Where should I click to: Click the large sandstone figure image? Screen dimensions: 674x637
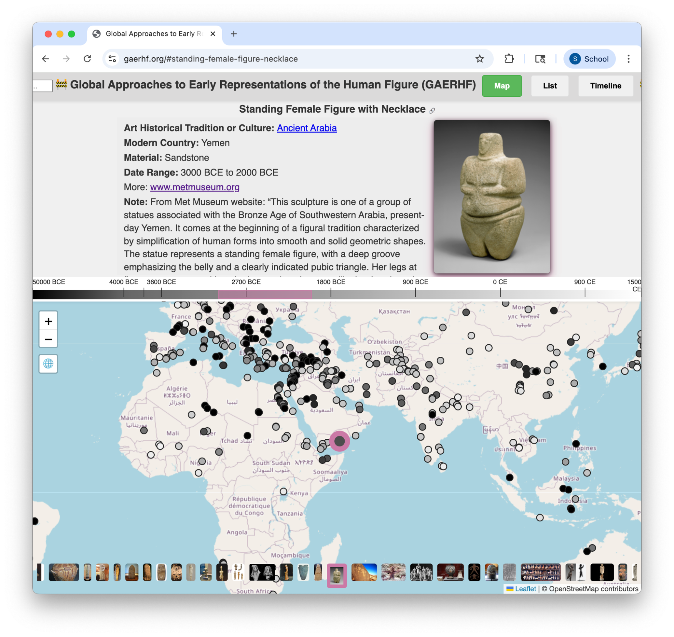491,196
